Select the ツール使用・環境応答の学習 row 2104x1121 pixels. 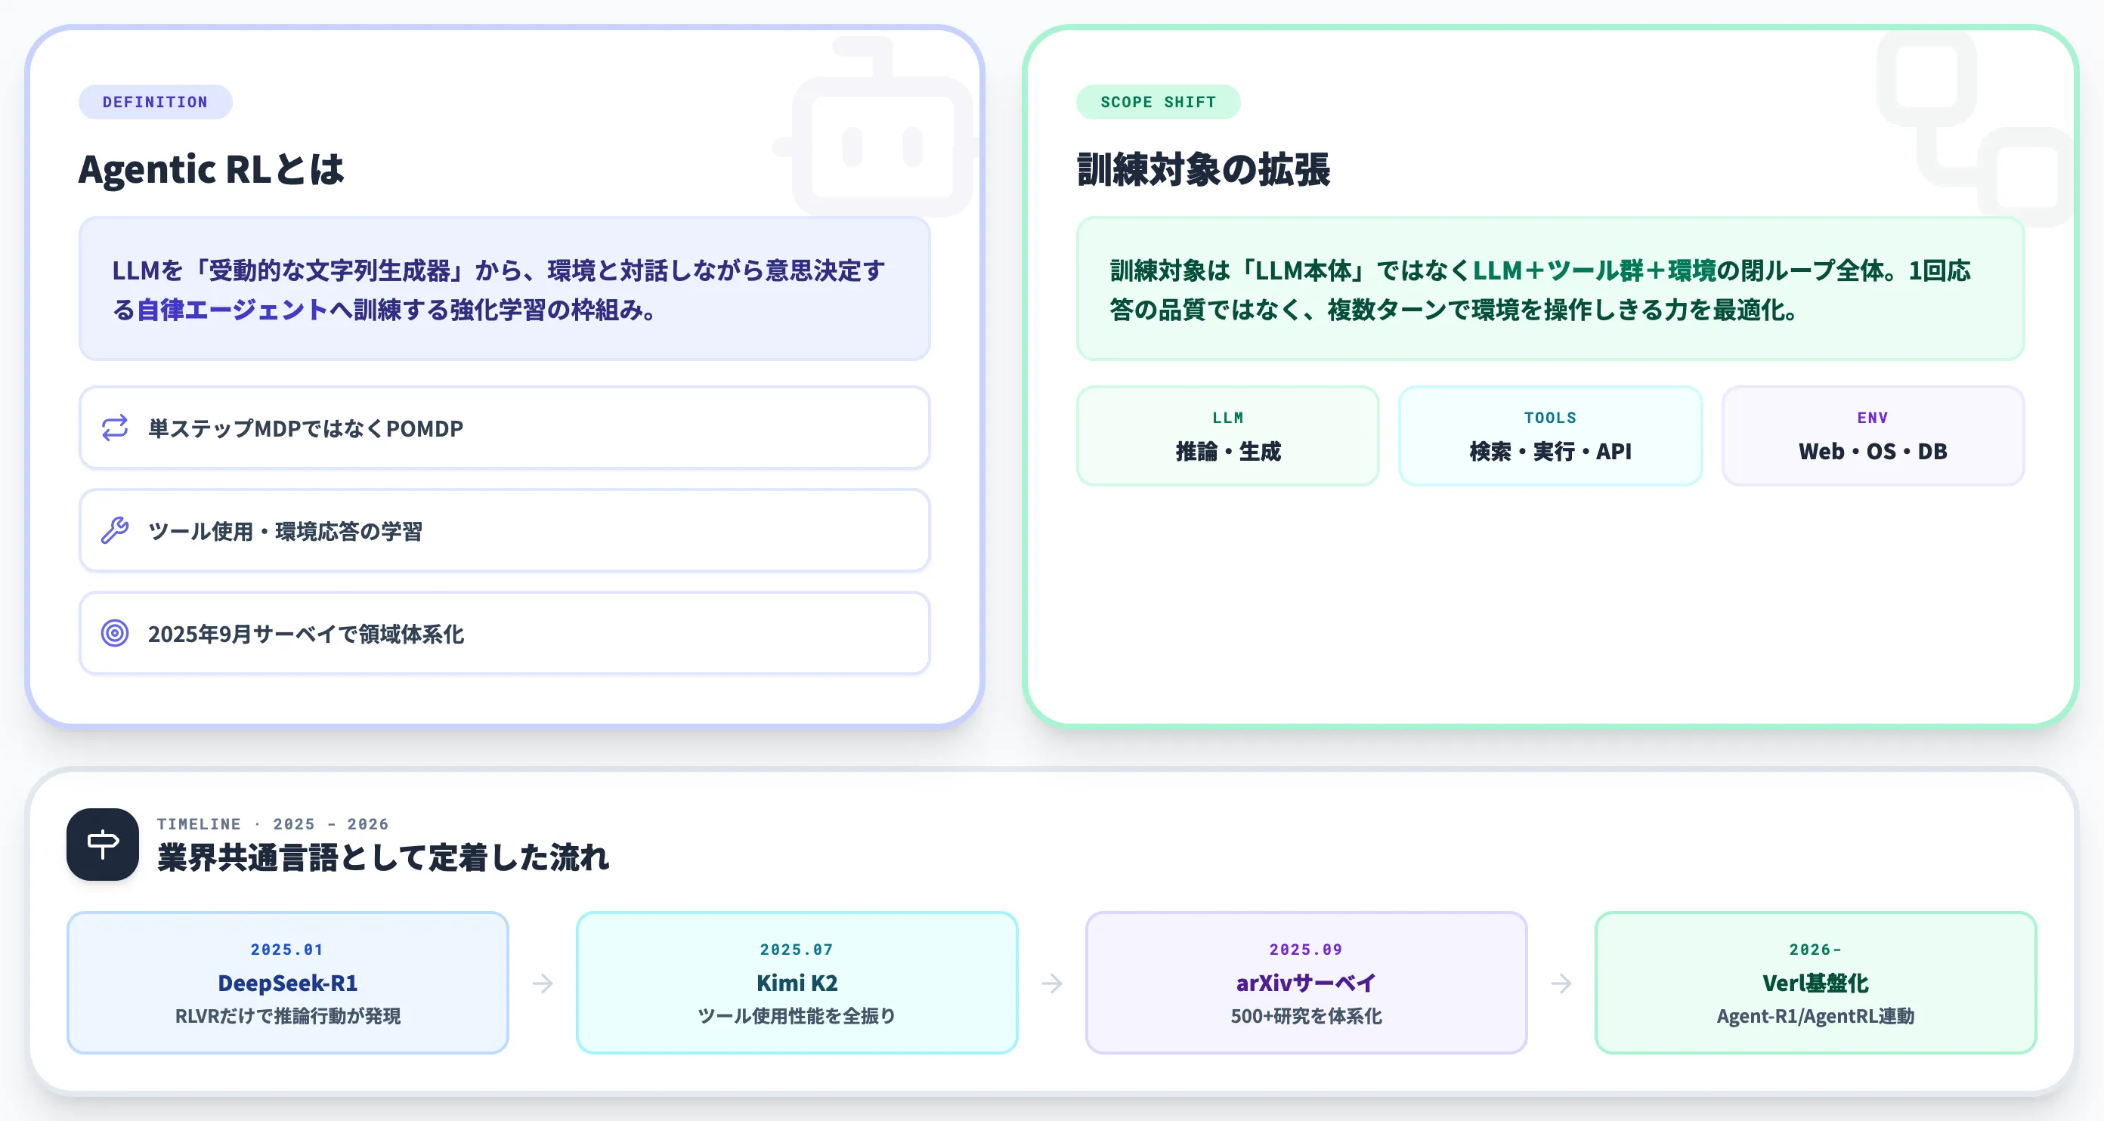click(505, 531)
